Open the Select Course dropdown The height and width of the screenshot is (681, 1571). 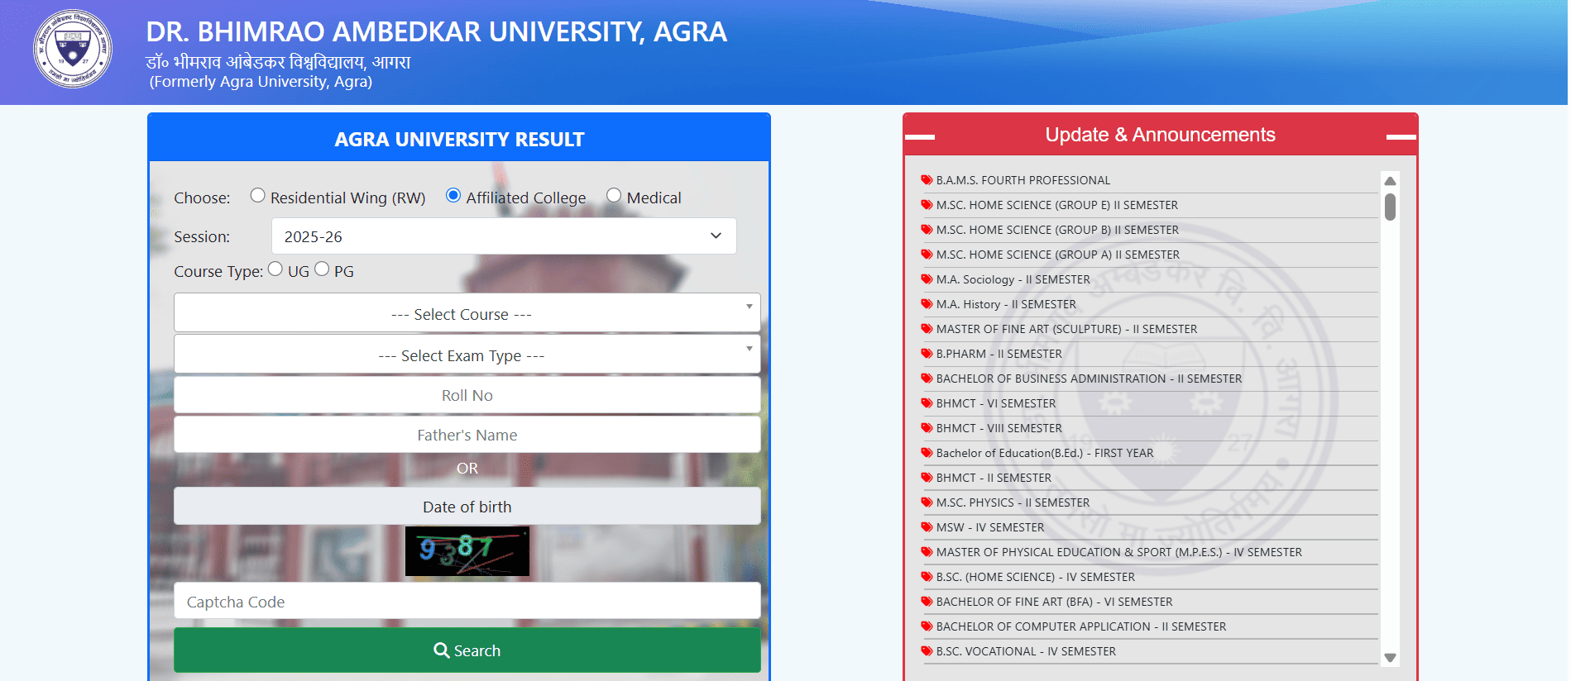tap(467, 313)
